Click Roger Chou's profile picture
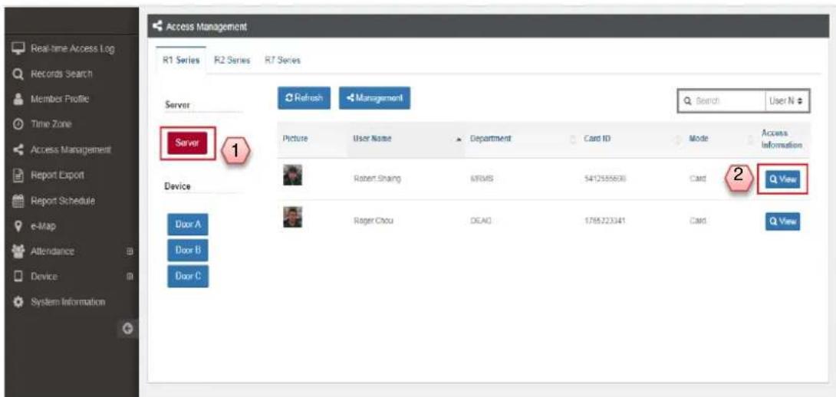836x397 pixels. [x=292, y=216]
